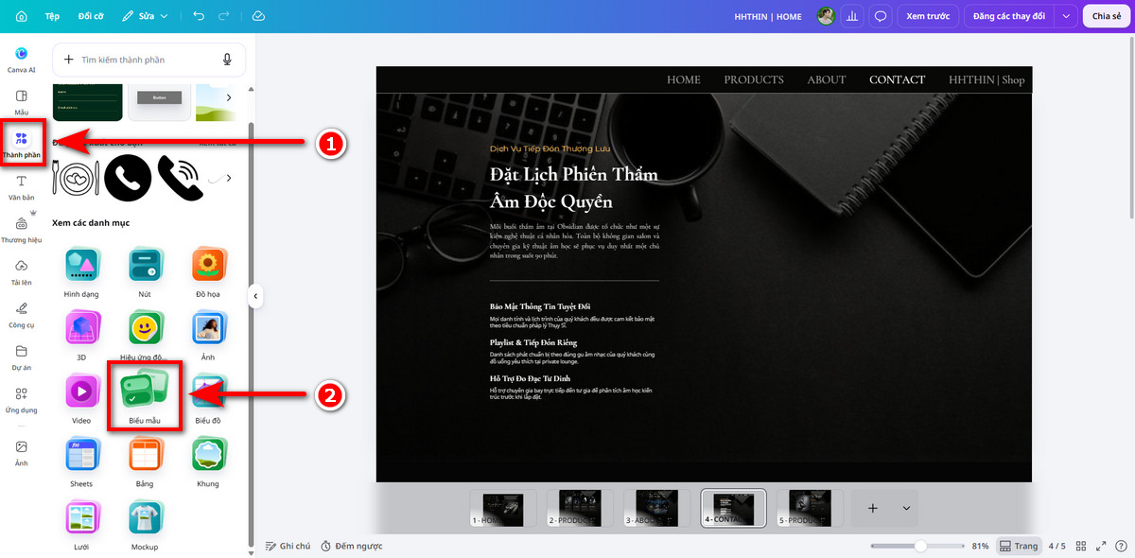
Task: Click the Chia sẻ share button
Action: point(1106,16)
